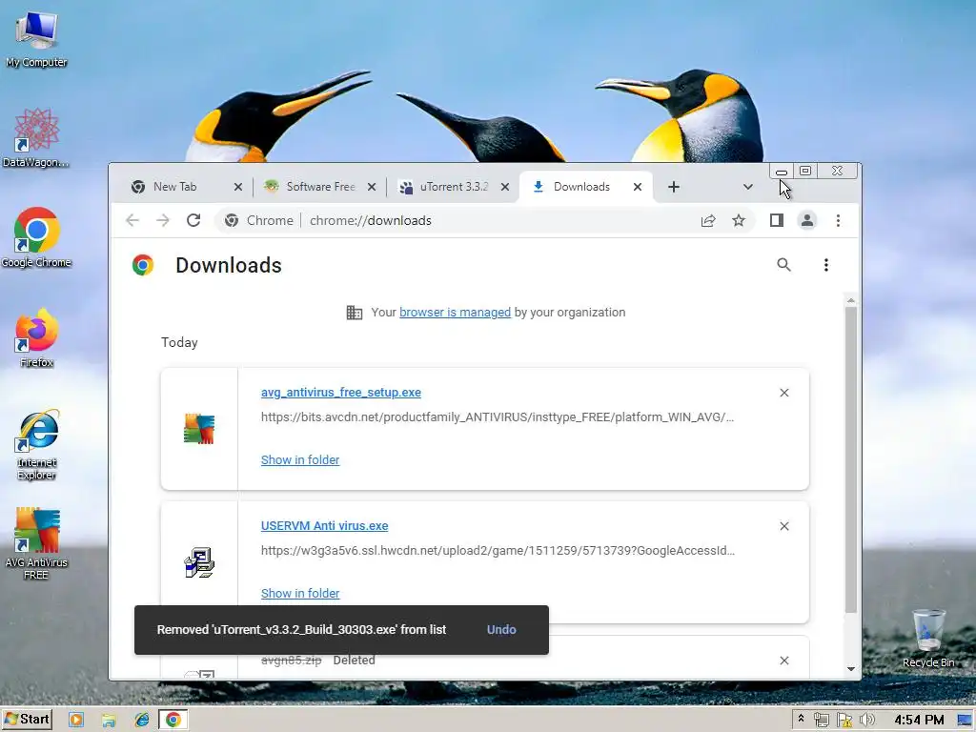The image size is (976, 732).
Task: Select avg download URL text
Action: pyautogui.click(x=498, y=417)
